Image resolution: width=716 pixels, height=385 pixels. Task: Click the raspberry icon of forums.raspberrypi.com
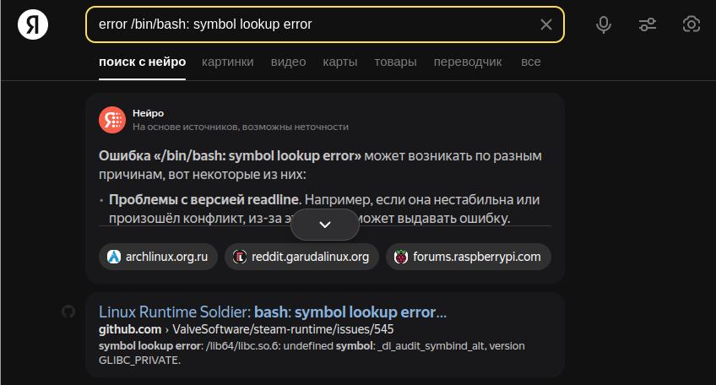point(401,257)
